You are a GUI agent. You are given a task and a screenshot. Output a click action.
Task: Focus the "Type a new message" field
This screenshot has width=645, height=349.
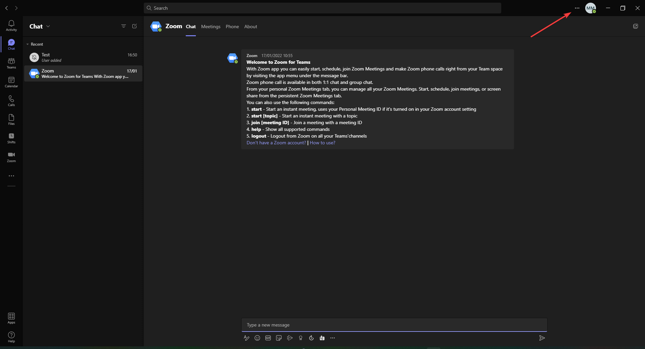point(394,325)
